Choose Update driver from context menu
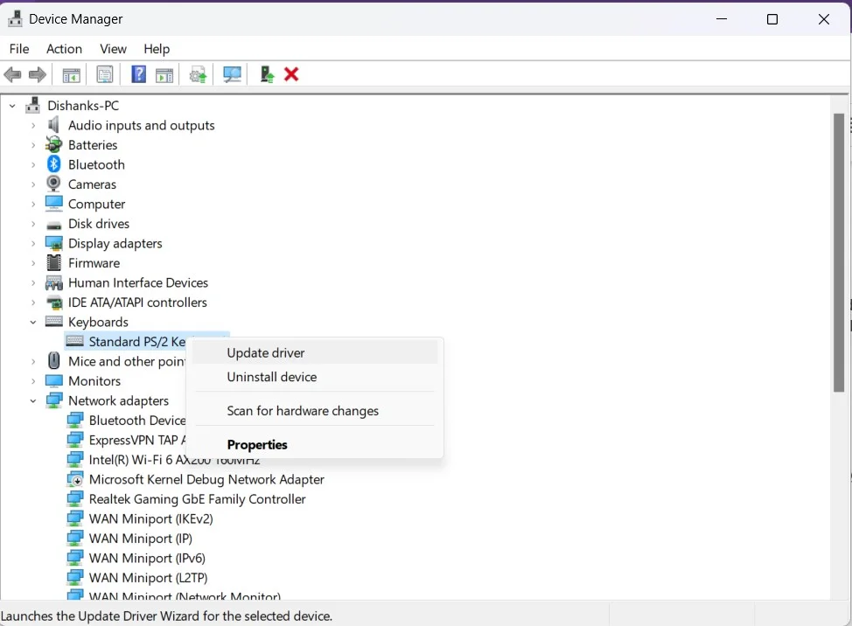 click(315, 353)
